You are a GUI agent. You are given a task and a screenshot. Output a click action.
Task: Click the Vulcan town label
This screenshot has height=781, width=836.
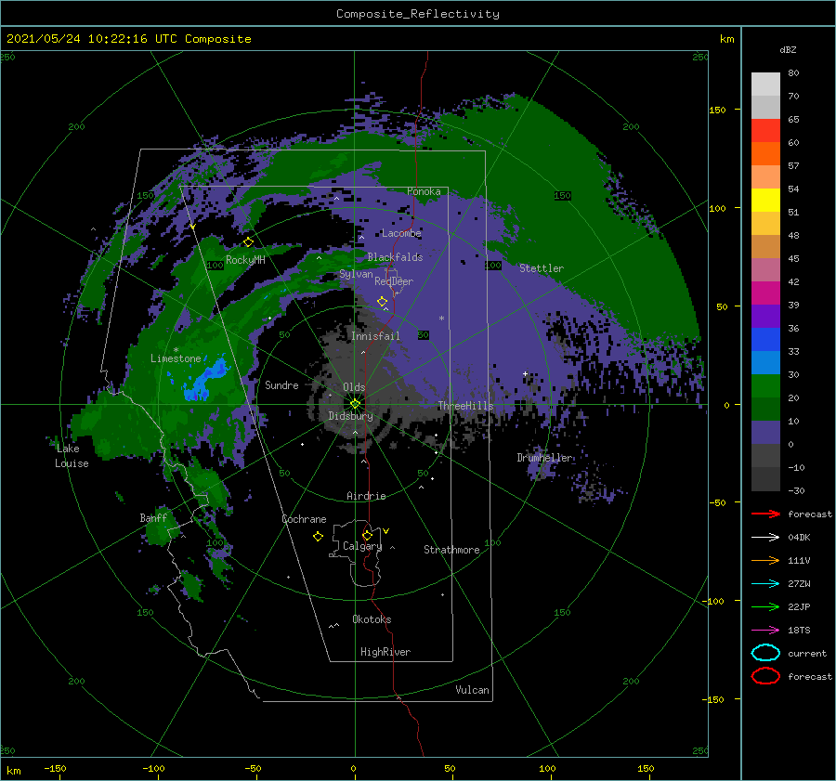coord(472,690)
